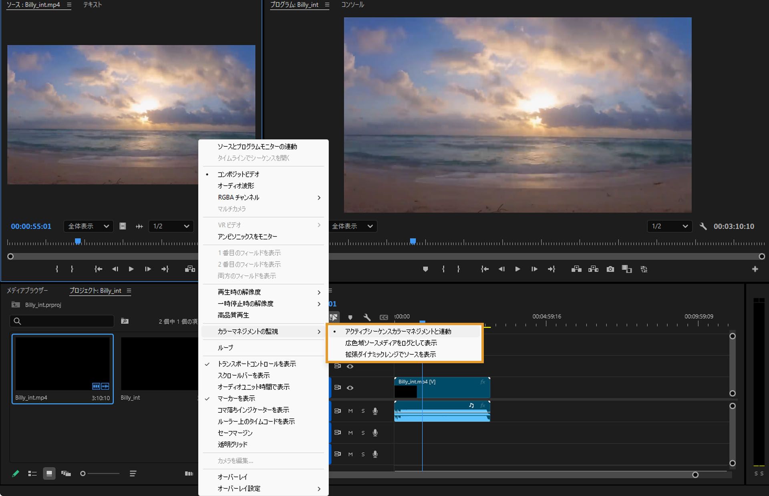
Task: Click the microphone icon on track A2
Action: point(375,432)
